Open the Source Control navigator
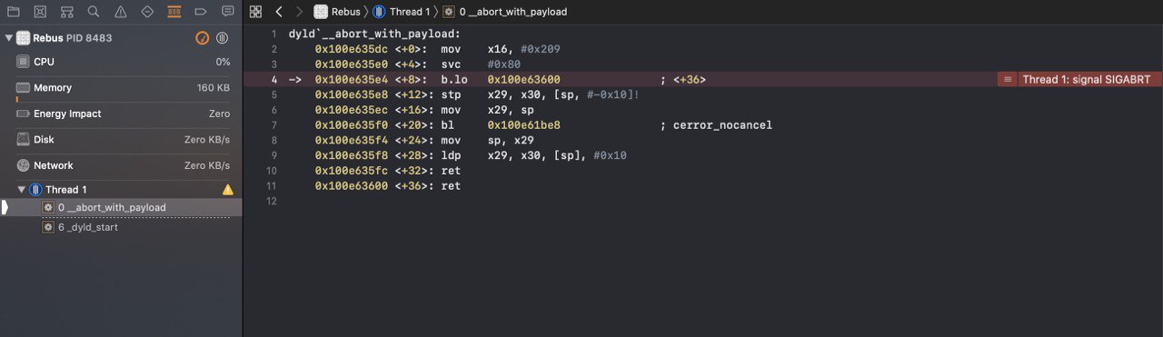Viewport: 1163px width, 337px height. (40, 12)
